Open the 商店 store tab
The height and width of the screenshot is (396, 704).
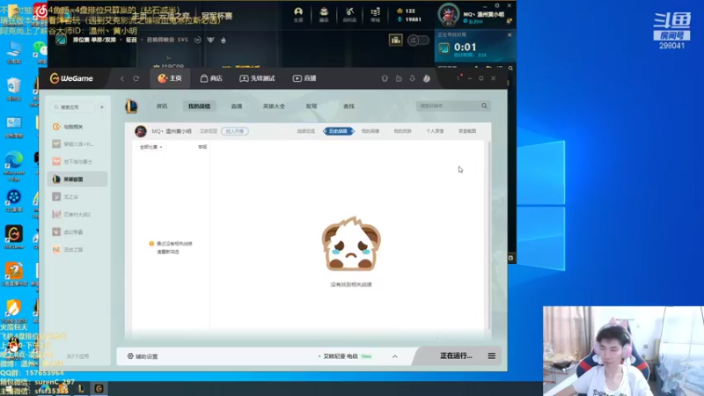point(211,78)
